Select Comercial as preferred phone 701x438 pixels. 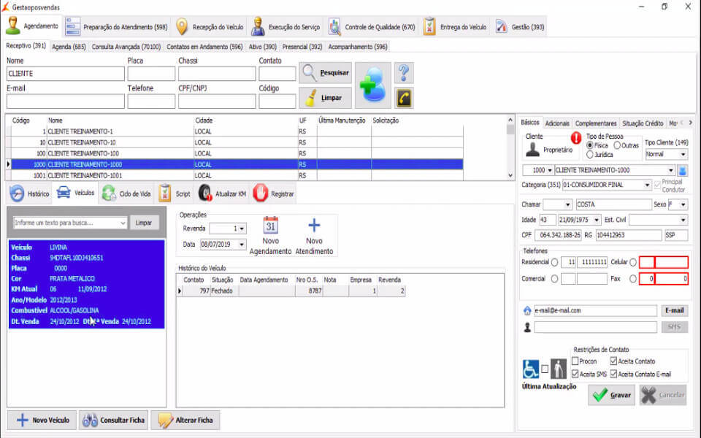[554, 279]
